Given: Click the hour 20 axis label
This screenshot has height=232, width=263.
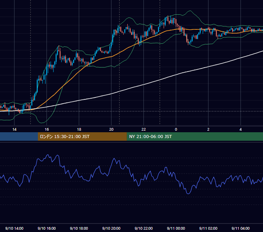Looking at the screenshot, I should (x=111, y=130).
